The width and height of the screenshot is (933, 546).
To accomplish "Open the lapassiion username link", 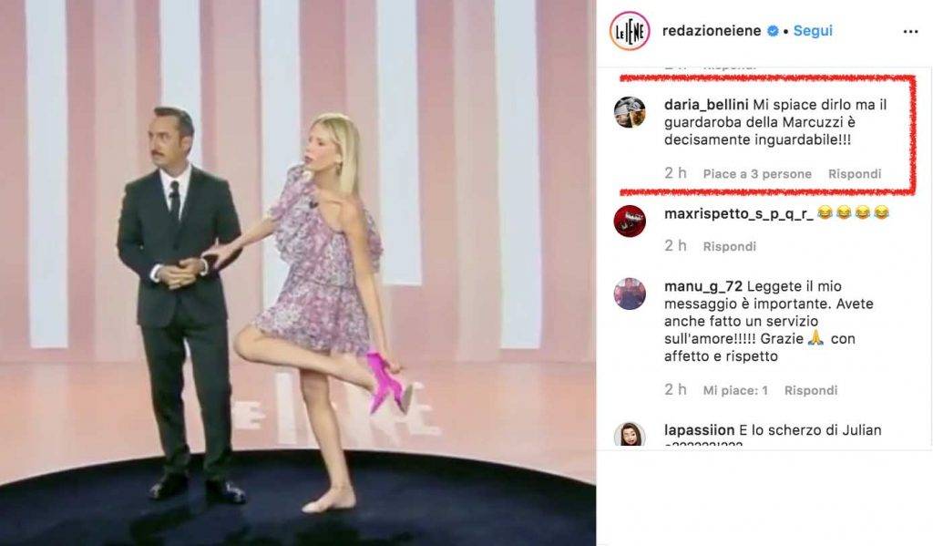I will (699, 430).
